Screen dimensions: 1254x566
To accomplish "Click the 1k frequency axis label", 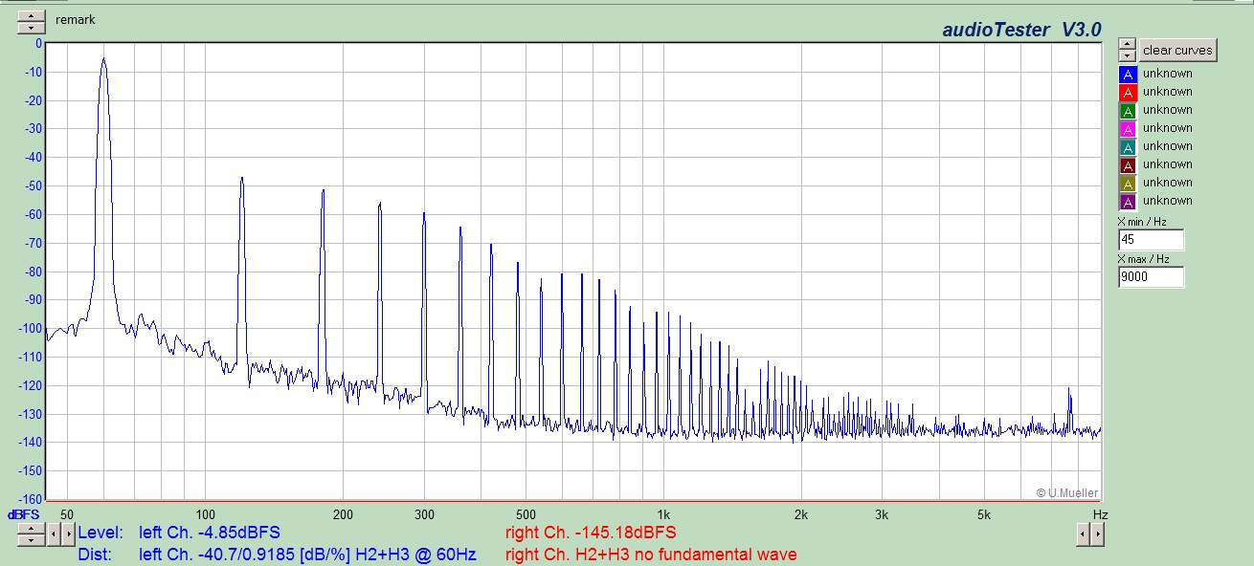I will pyautogui.click(x=662, y=514).
